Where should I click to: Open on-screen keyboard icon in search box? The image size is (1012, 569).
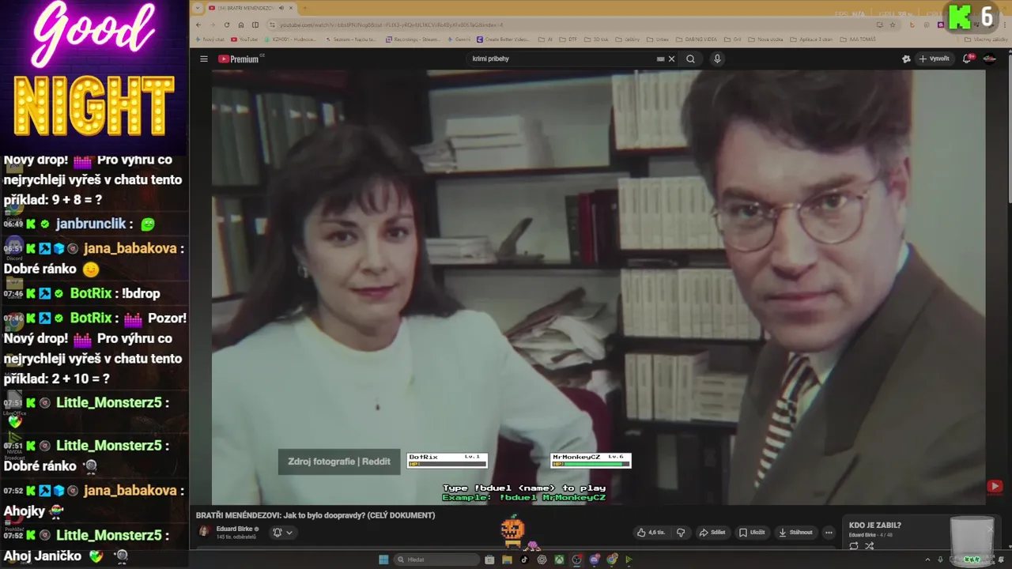tap(660, 58)
